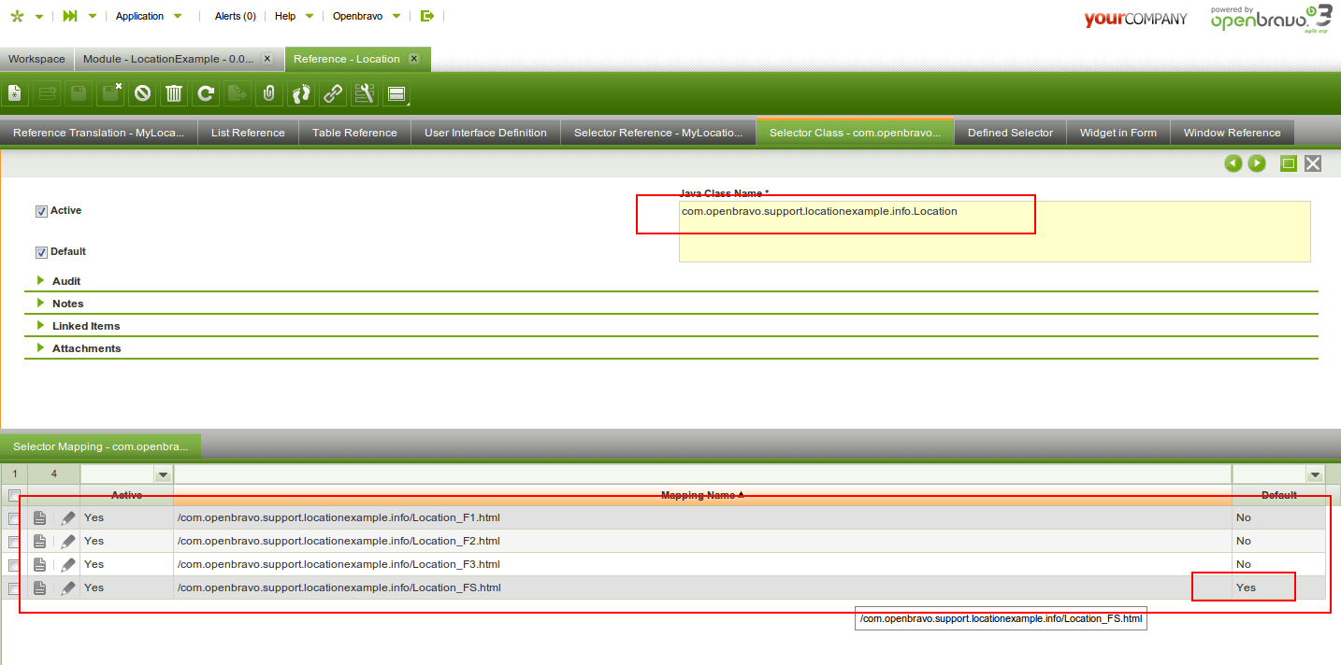Open the Application menu
Image resolution: width=1341 pixels, height=665 pixels.
139,16
